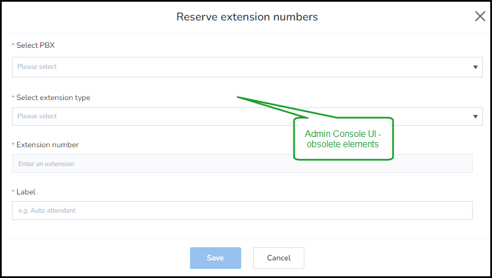Viewport: 492px width, 278px height.
Task: Click the tip of the green callout pointer
Action: pos(238,97)
